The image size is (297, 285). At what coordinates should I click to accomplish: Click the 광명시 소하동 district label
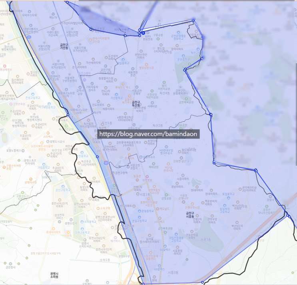click(54, 275)
